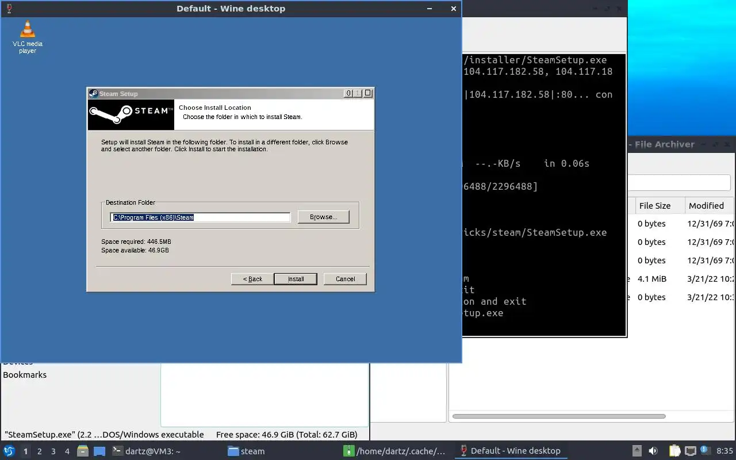Click the network connection tray icon
736x460 pixels.
coord(690,451)
